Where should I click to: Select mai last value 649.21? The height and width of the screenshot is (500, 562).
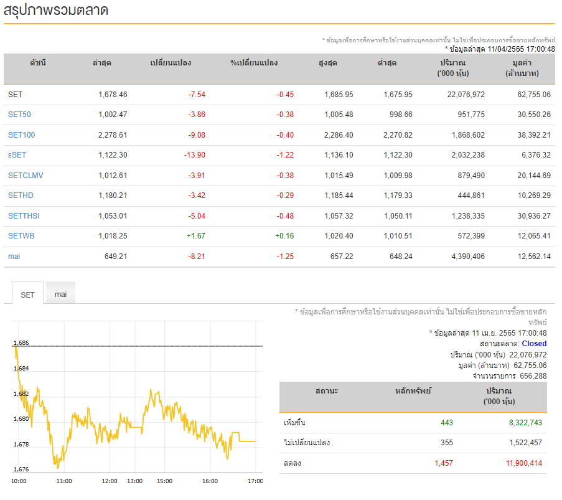(116, 257)
